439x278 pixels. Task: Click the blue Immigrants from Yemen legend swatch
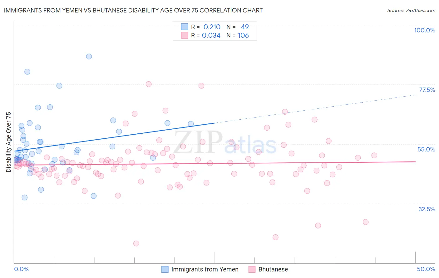pos(165,269)
